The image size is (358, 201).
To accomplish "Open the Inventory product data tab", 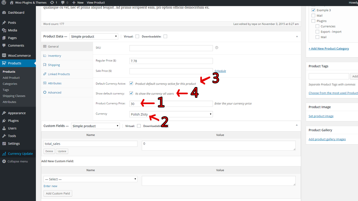I will [67, 56].
